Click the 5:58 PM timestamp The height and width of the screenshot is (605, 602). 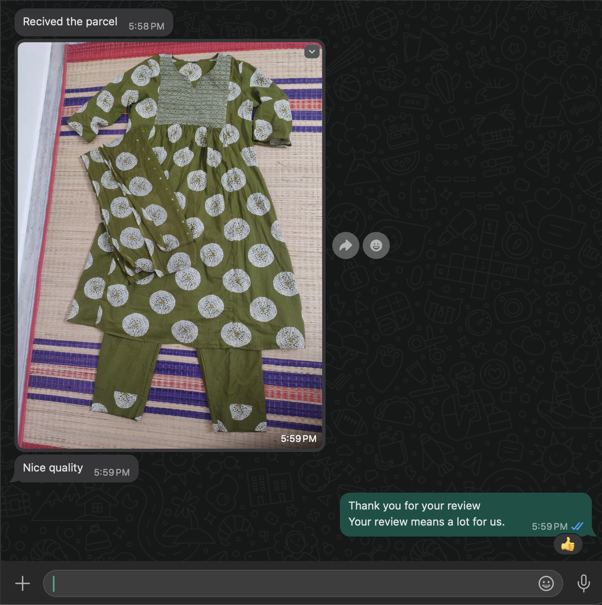146,26
